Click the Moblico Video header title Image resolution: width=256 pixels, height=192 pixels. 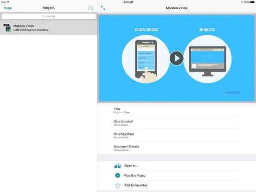pyautogui.click(x=177, y=8)
